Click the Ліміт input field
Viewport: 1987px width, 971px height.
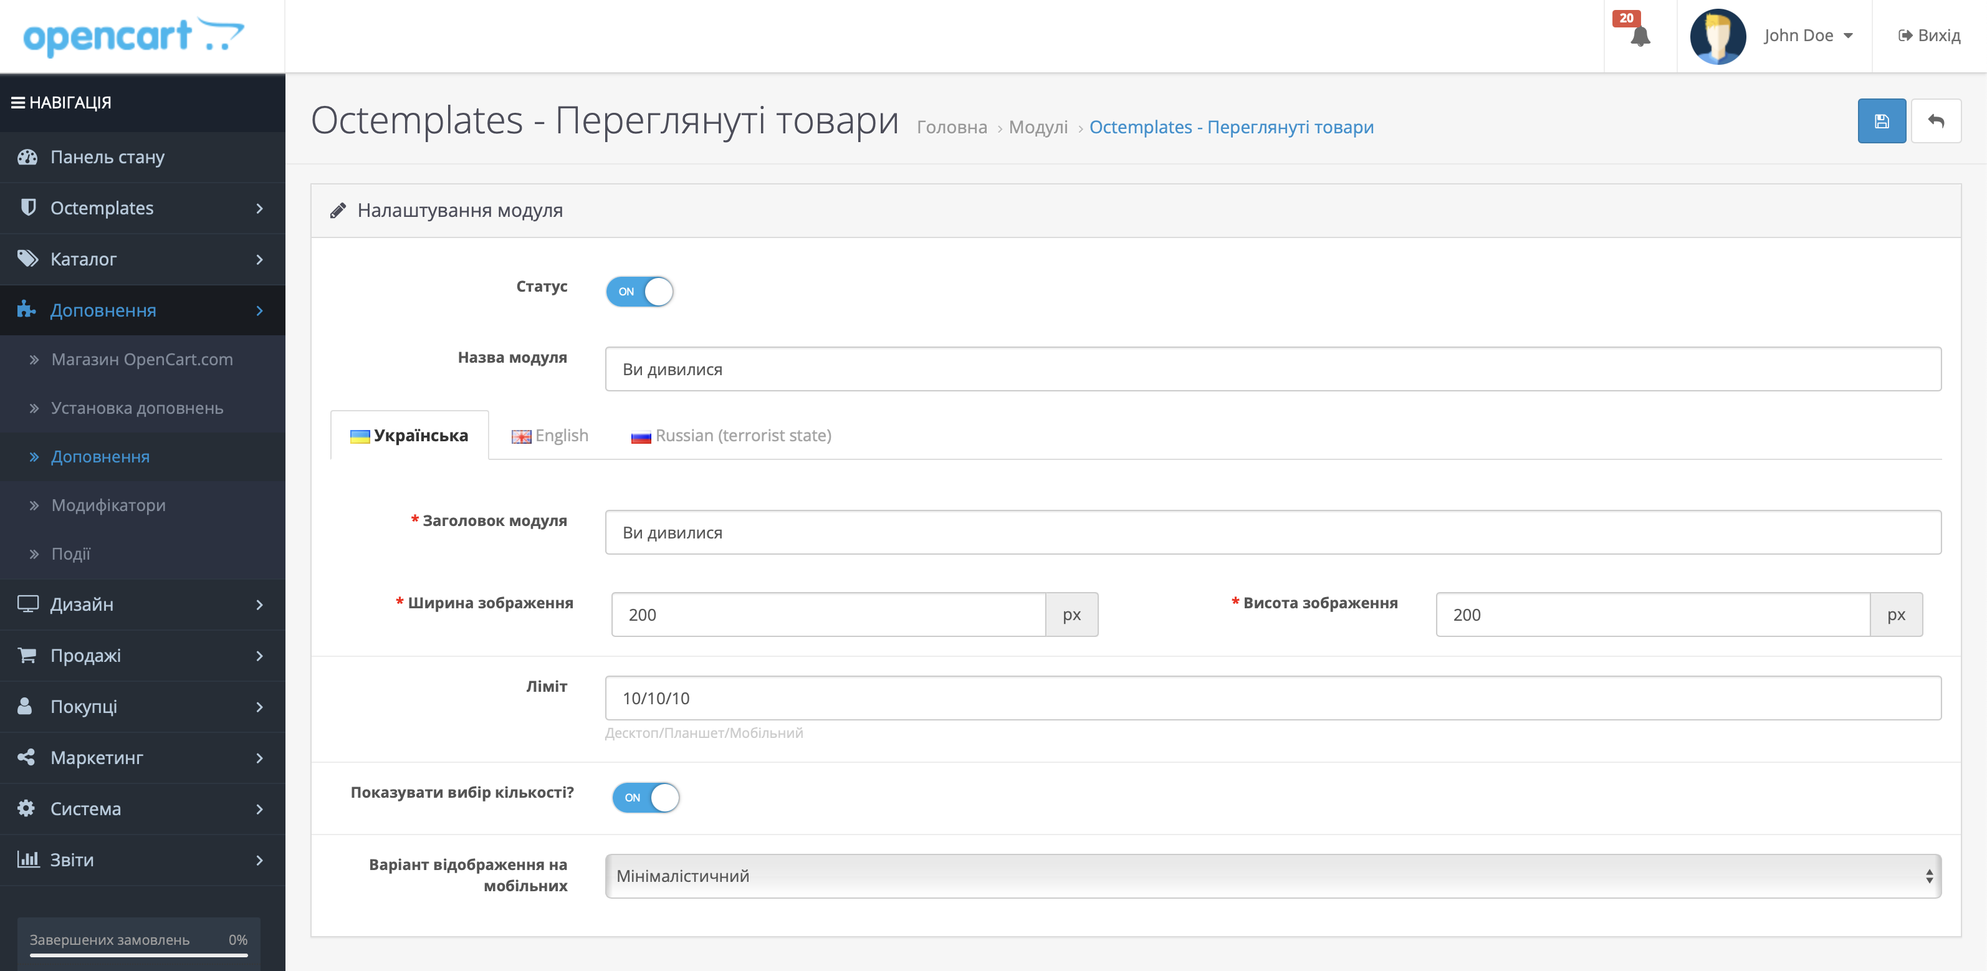pyautogui.click(x=1272, y=698)
